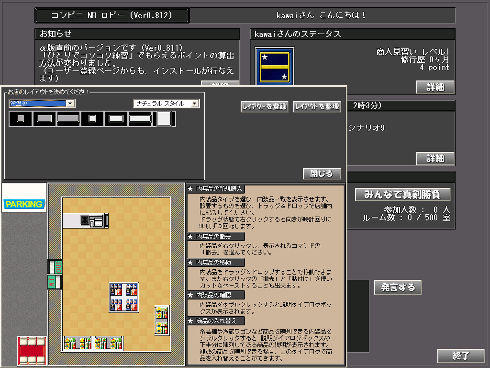Choose the small white square shelf icon
The width and height of the screenshot is (490, 368).
(x=92, y=118)
